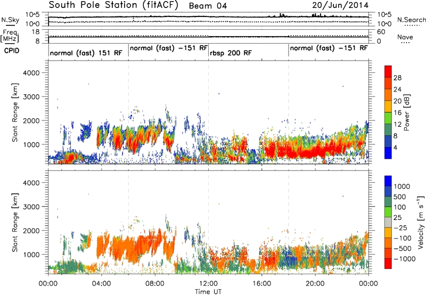
Task: Click the "3000" range tick of the velocity panel
Action: [31, 207]
